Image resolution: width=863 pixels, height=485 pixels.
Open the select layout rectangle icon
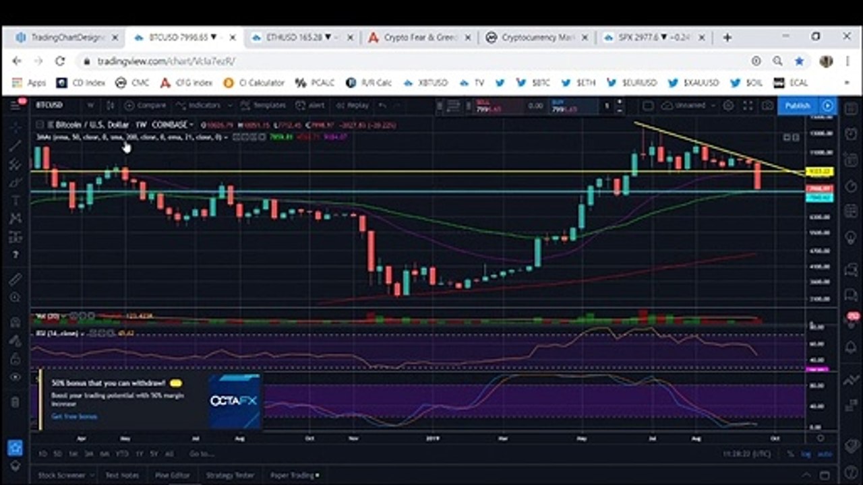648,106
